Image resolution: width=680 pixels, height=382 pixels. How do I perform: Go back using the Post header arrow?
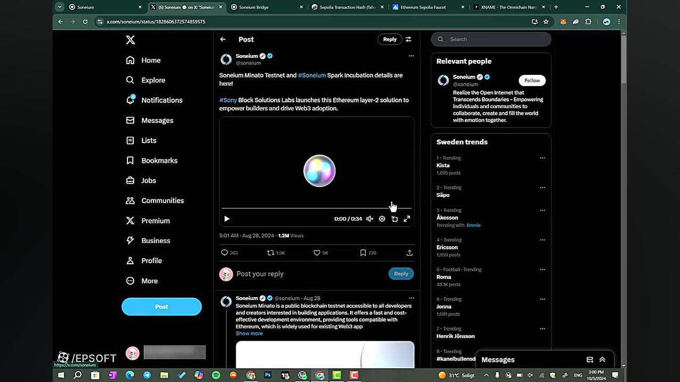click(x=223, y=39)
